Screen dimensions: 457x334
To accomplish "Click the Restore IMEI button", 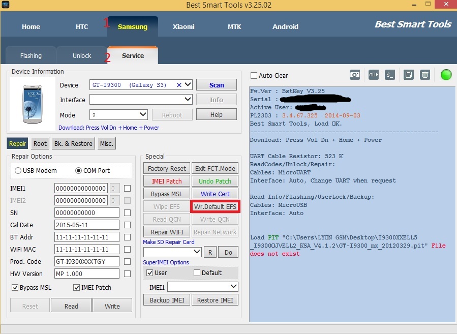I will tap(215, 300).
